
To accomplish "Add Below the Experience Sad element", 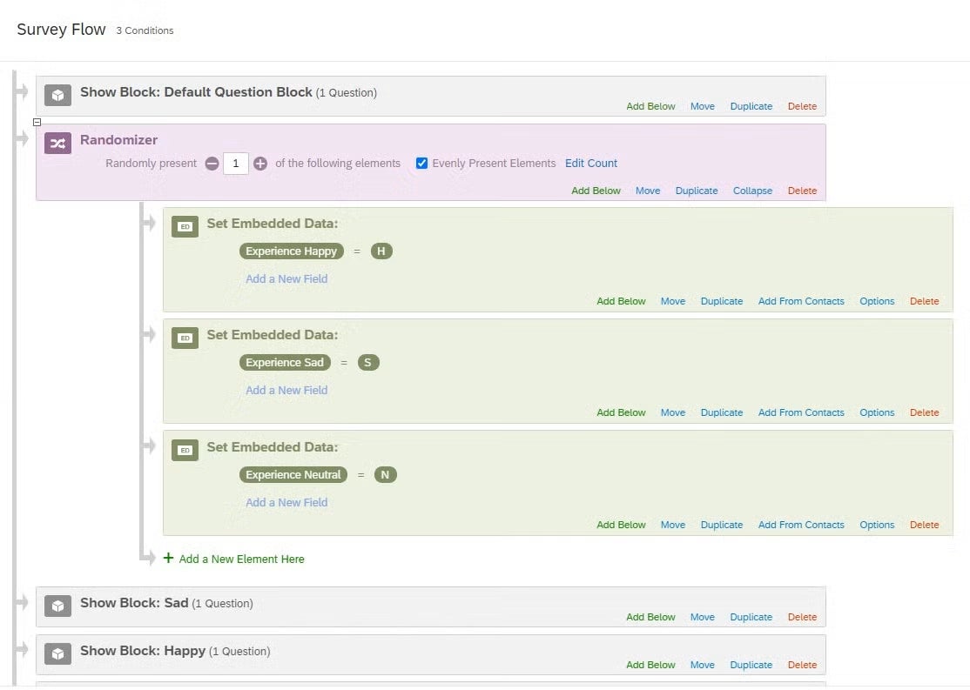I will pyautogui.click(x=621, y=412).
